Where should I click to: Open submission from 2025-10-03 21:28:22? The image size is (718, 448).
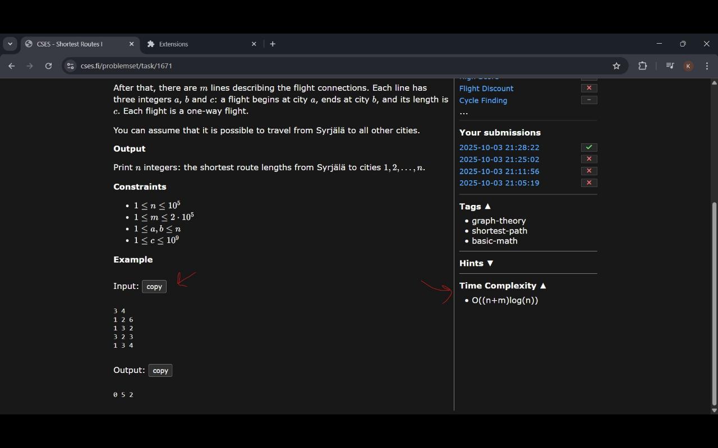point(499,148)
